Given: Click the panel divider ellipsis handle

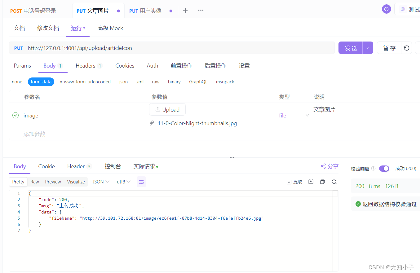Looking at the screenshot, I should [x=232, y=158].
